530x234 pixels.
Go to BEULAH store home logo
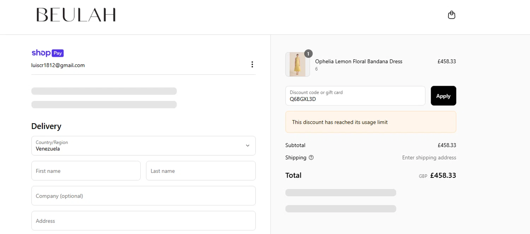click(x=76, y=15)
